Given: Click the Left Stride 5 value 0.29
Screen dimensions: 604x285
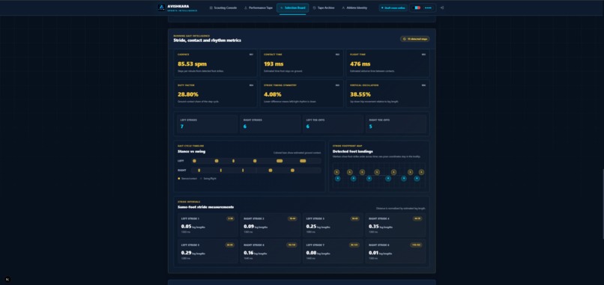Looking at the screenshot, I should pos(186,253).
